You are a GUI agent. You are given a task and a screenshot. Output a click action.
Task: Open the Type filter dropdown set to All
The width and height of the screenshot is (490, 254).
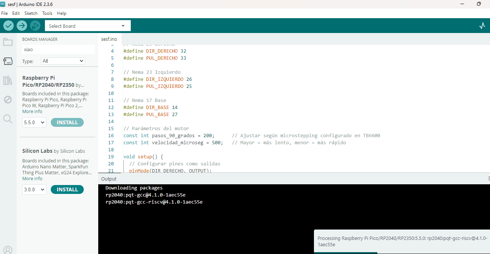pos(63,61)
